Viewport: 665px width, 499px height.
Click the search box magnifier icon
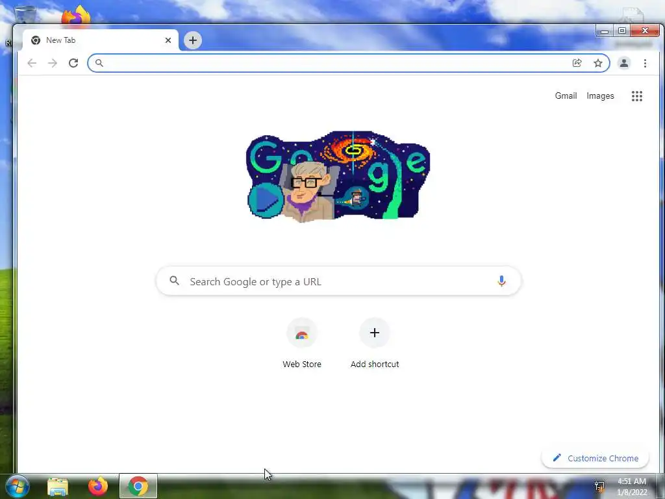[x=174, y=281]
